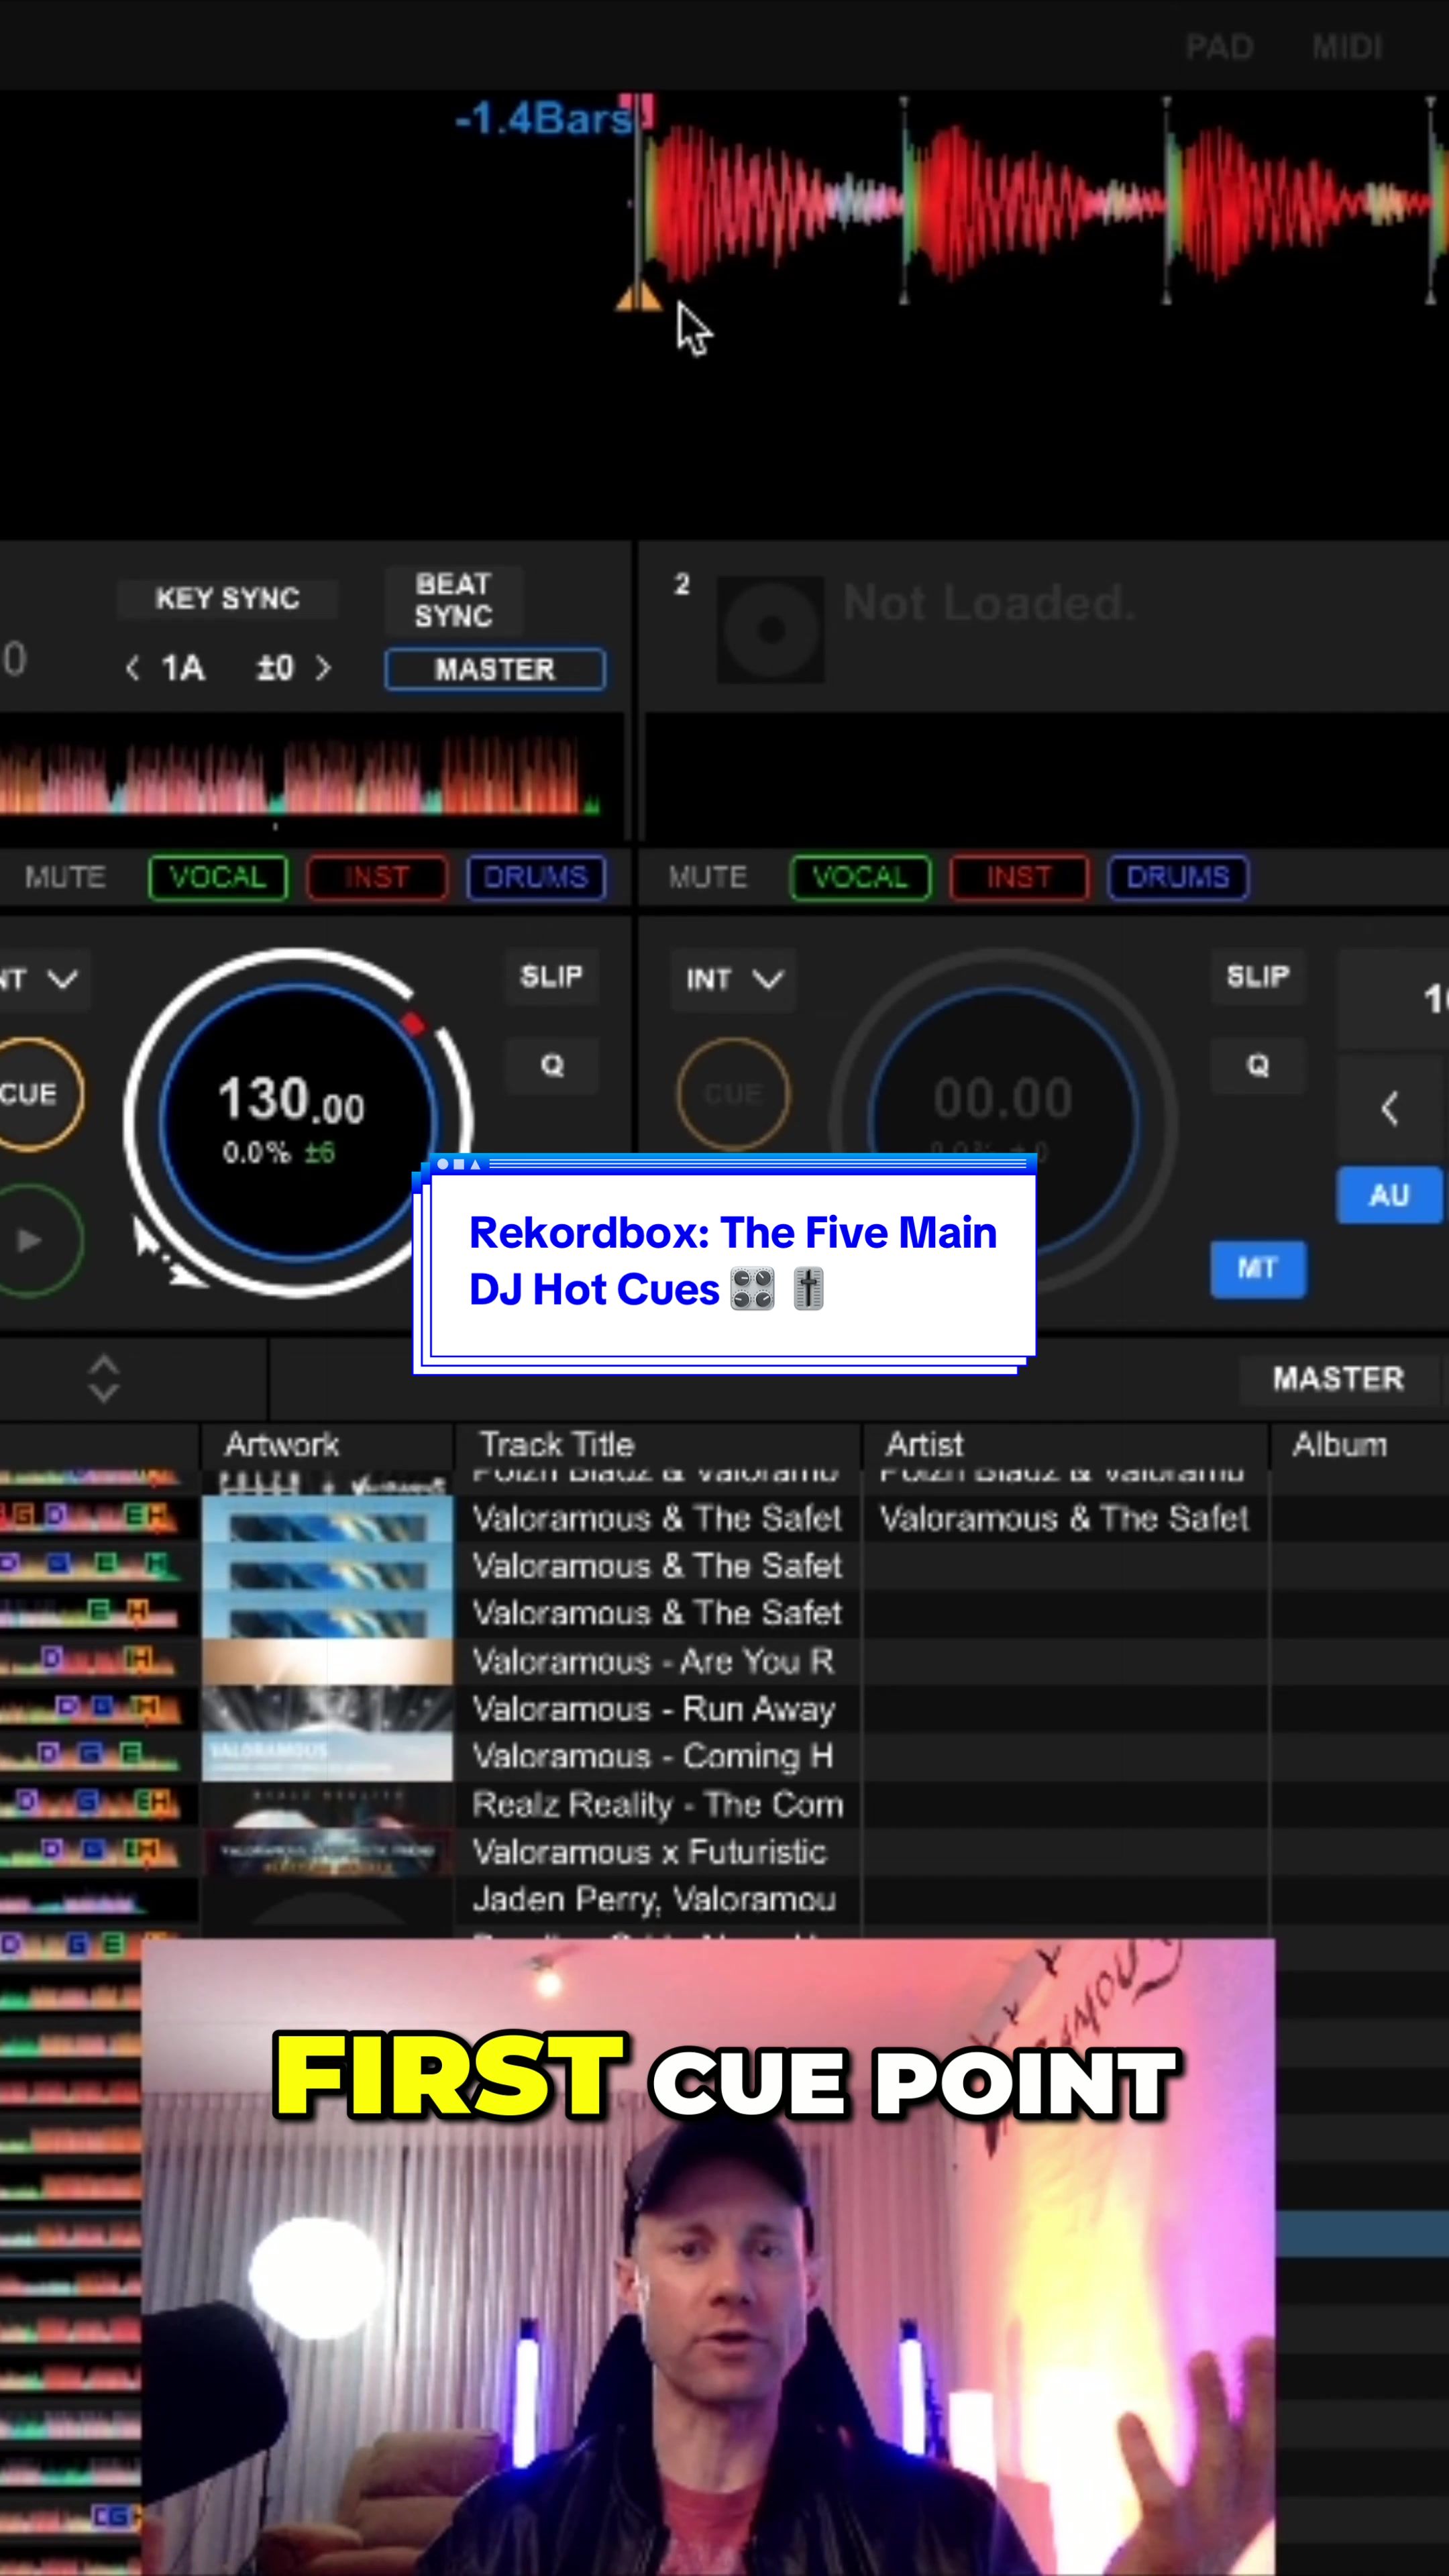Mute the INST stem on deck 2
Screen dimensions: 1449x2576
pyautogui.click(x=1019, y=877)
